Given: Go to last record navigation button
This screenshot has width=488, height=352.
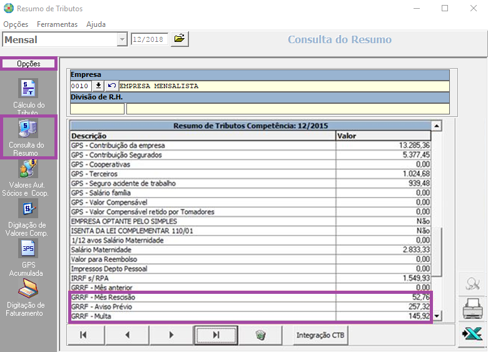Looking at the screenshot, I should (x=216, y=335).
